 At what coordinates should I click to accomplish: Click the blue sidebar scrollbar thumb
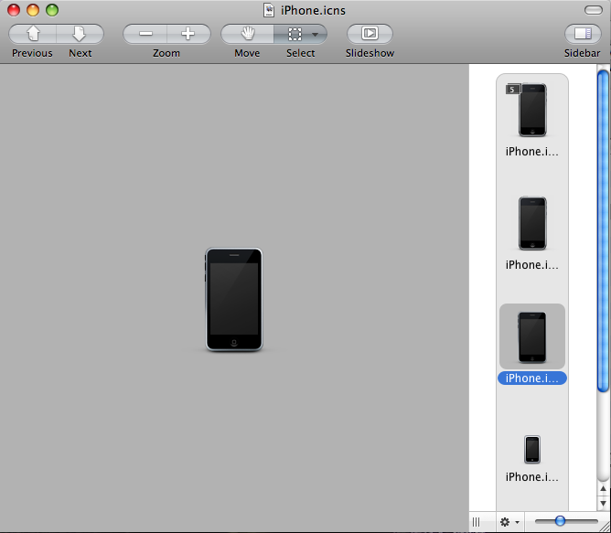(x=603, y=230)
